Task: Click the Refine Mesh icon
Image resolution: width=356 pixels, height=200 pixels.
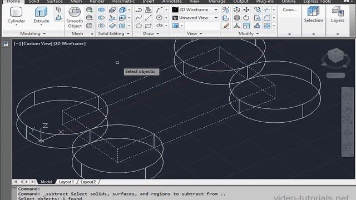Action: coord(89,26)
